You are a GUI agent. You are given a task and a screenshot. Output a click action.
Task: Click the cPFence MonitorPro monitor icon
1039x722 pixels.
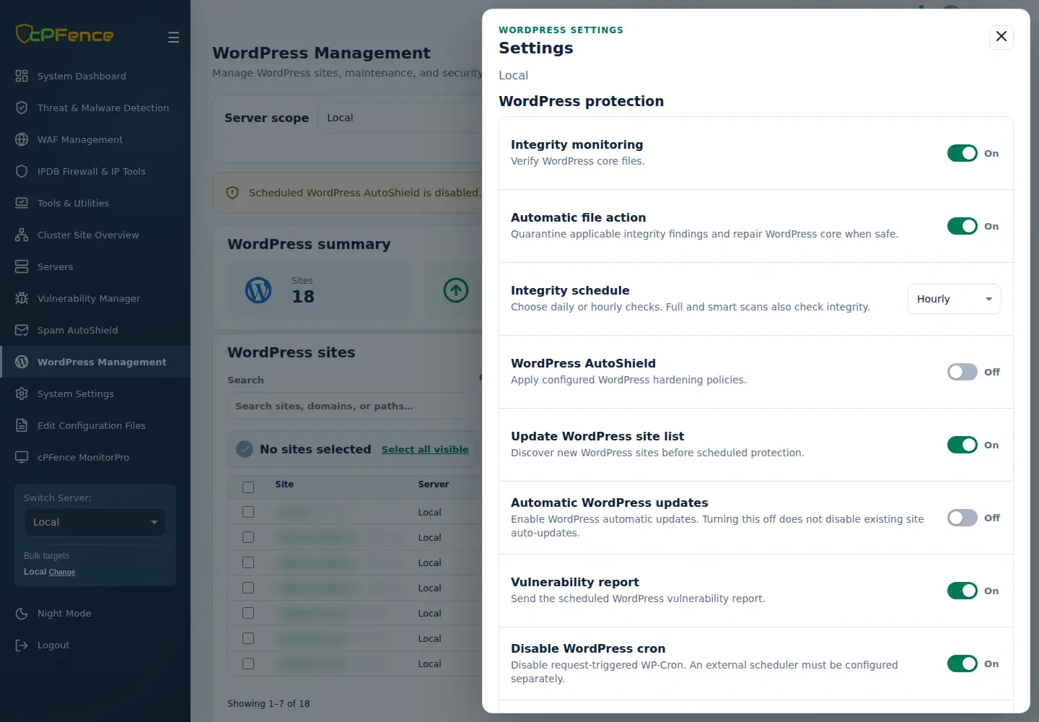coord(22,457)
